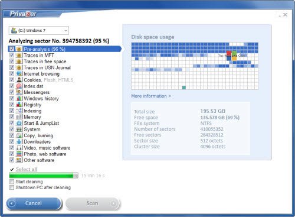
Task: Click the Windows history chart icon
Action: tap(19, 98)
